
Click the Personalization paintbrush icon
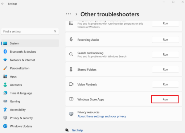tap(5, 68)
